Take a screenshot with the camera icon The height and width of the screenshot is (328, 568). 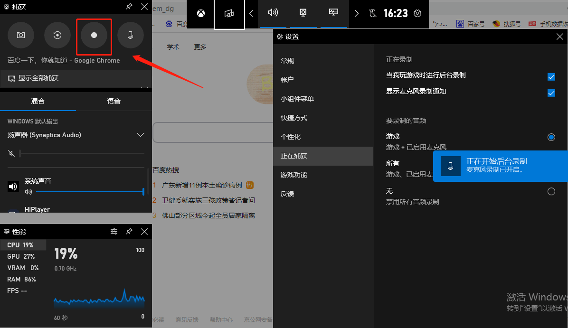[x=21, y=35]
